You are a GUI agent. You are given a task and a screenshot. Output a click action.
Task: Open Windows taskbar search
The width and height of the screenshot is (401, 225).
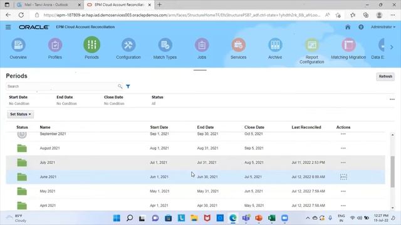point(130,218)
